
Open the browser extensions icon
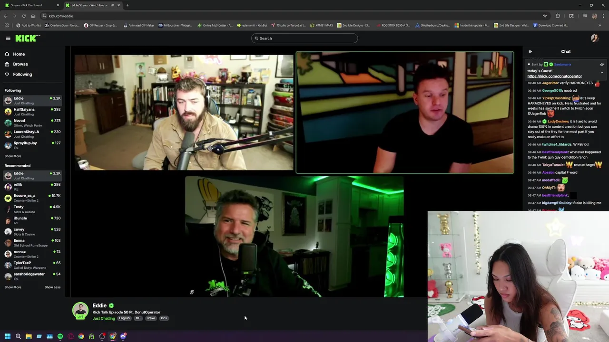point(558,16)
